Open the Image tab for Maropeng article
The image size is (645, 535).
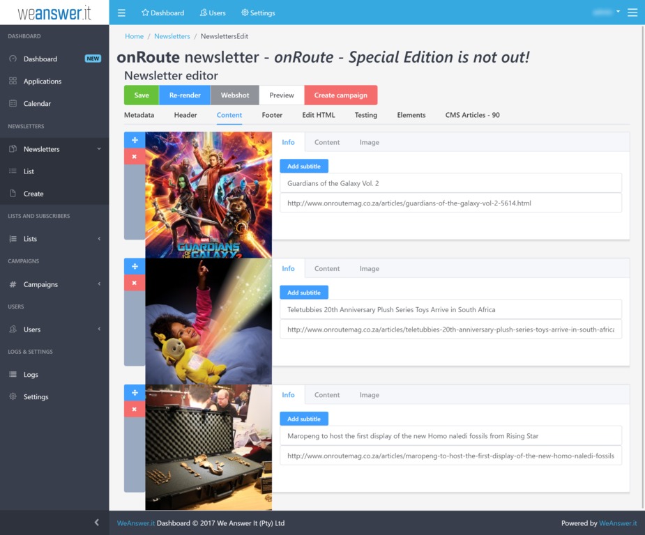[x=369, y=395]
